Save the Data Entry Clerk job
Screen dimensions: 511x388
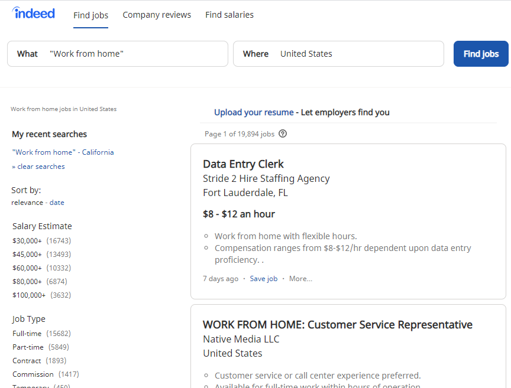264,279
